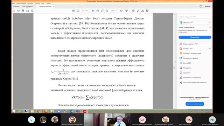224x126 pixels.
Task: Close the Презентация document tab
Action: pos(54,7)
